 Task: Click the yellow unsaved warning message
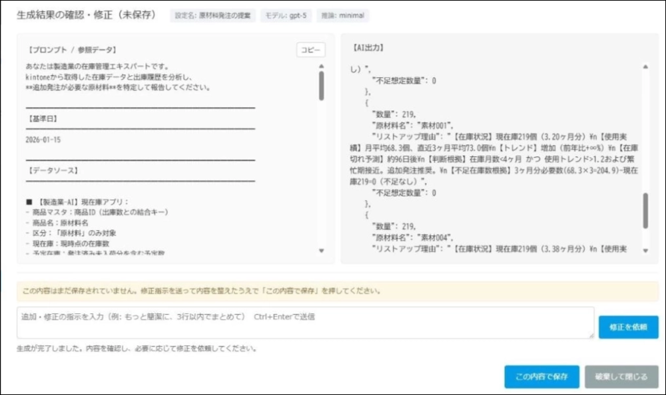[338, 291]
